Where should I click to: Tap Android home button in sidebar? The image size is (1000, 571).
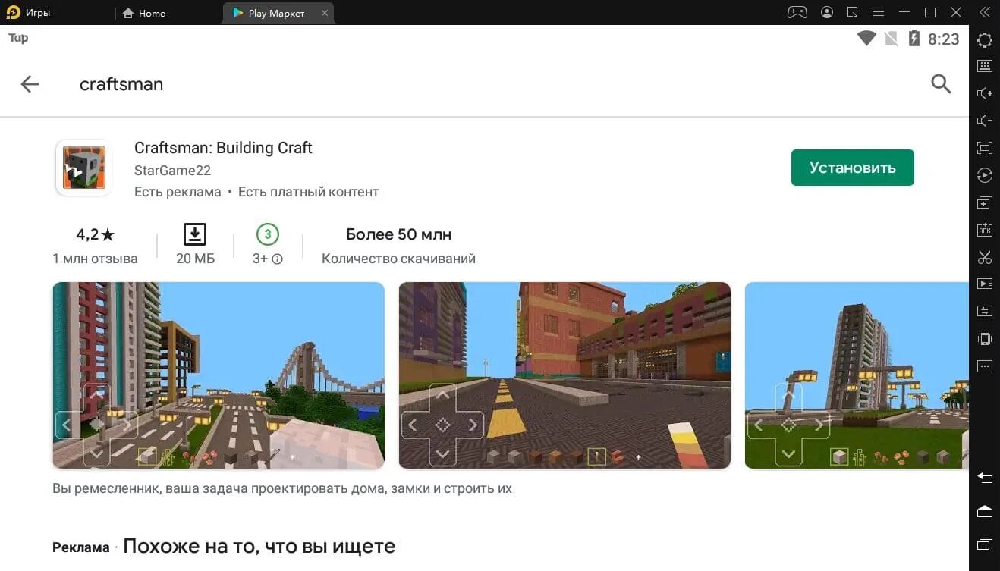(984, 511)
